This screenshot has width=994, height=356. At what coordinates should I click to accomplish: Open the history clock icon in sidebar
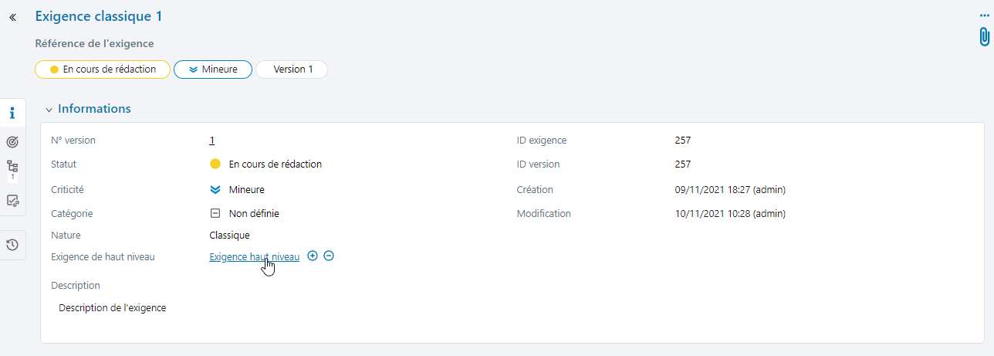pos(12,245)
